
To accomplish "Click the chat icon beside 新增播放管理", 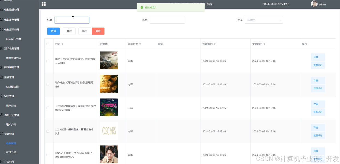I will tap(2, 67).
